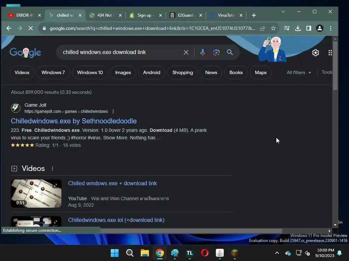Click the vertical page scrollbar
349x261 pixels.
[x=335, y=66]
